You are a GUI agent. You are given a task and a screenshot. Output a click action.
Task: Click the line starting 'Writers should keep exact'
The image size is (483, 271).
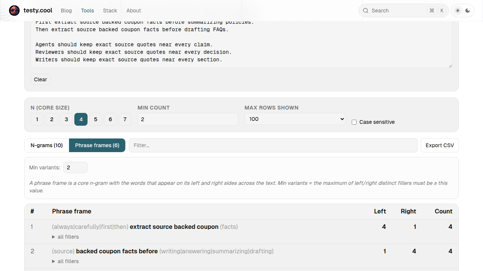pyautogui.click(x=129, y=59)
